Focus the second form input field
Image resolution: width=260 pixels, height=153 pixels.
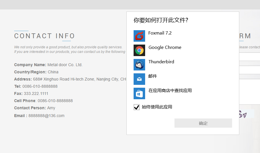249,70
